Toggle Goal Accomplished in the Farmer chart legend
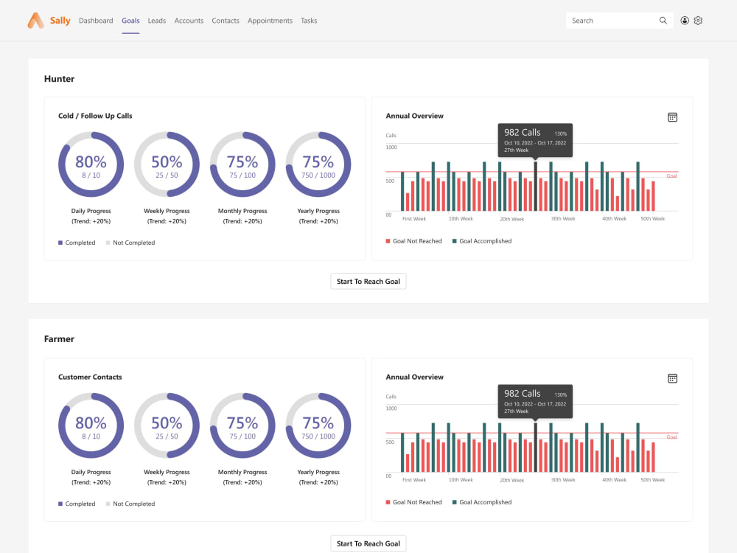 point(455,501)
